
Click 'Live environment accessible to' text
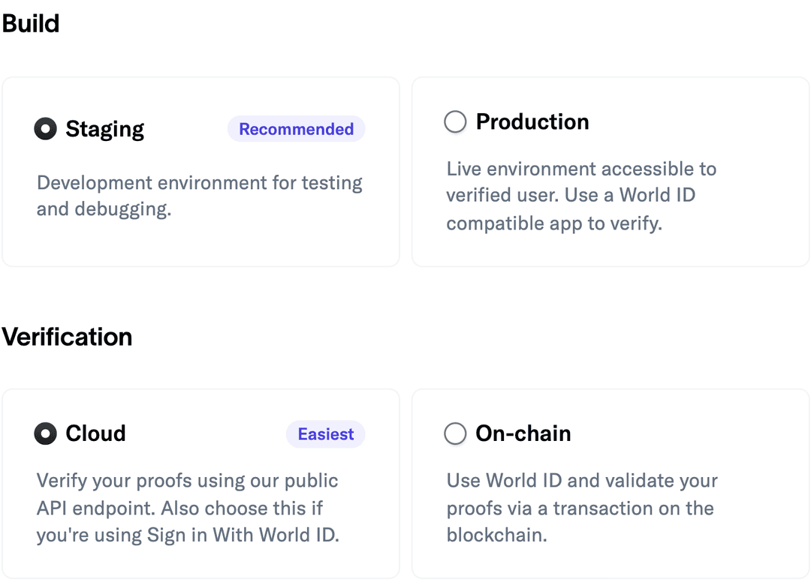(581, 169)
